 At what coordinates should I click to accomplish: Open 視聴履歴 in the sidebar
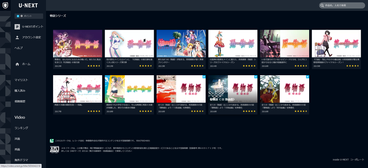point(20,102)
